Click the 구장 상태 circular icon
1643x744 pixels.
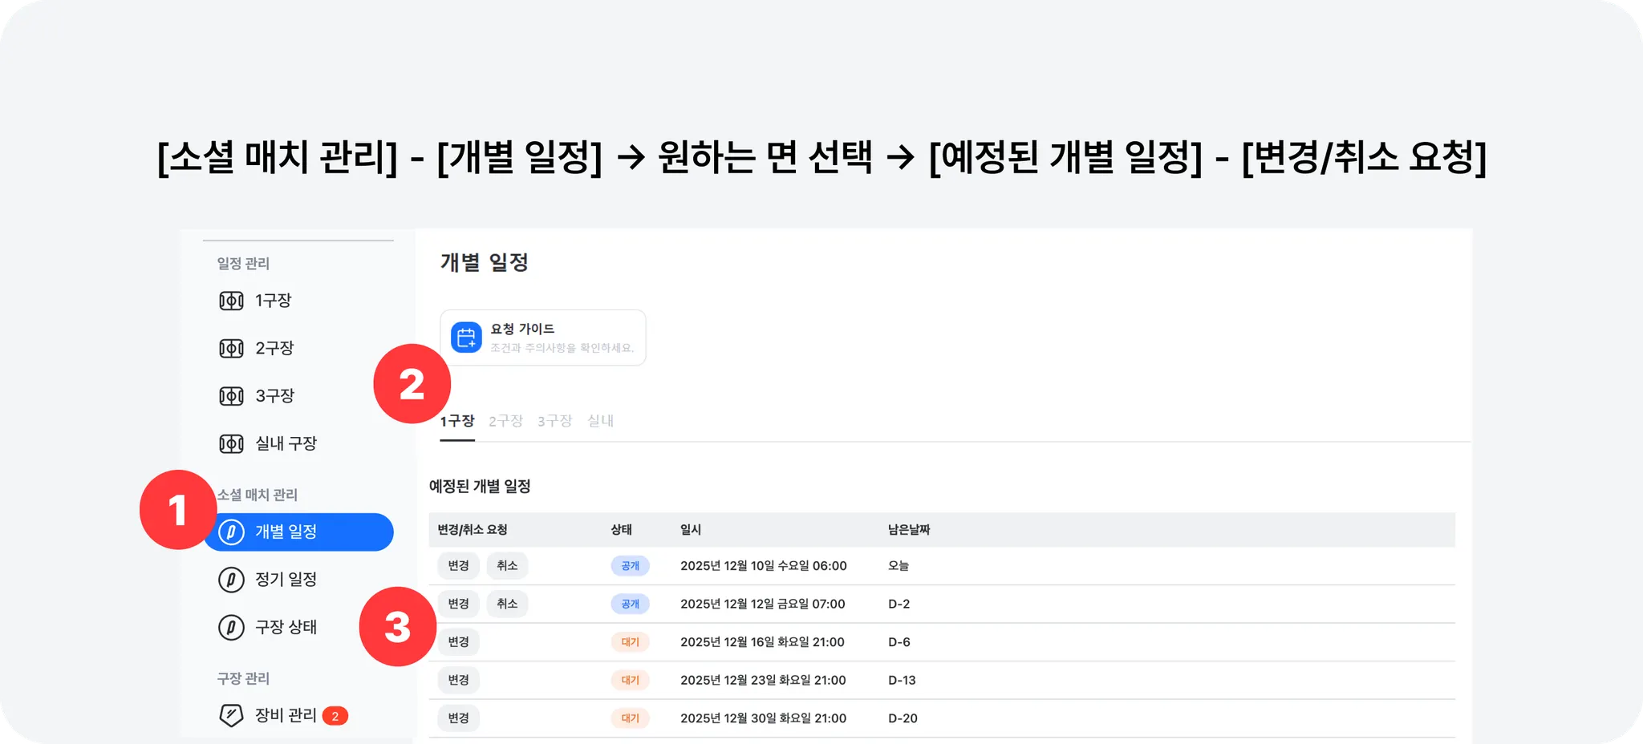tap(231, 627)
